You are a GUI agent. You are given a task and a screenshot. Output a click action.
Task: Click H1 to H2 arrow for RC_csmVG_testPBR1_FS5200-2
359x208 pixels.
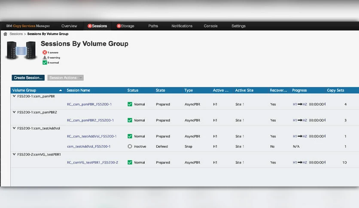point(300,162)
